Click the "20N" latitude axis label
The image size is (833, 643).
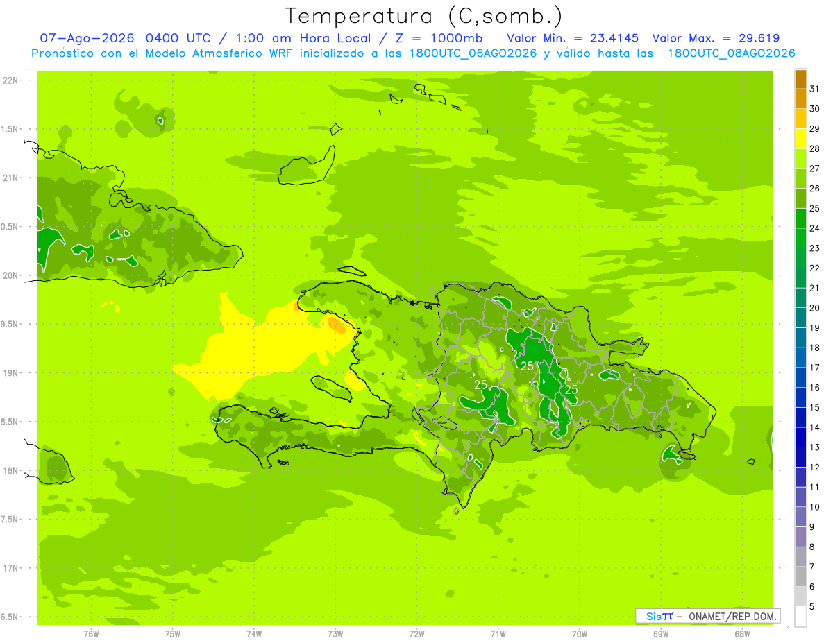pyautogui.click(x=10, y=275)
